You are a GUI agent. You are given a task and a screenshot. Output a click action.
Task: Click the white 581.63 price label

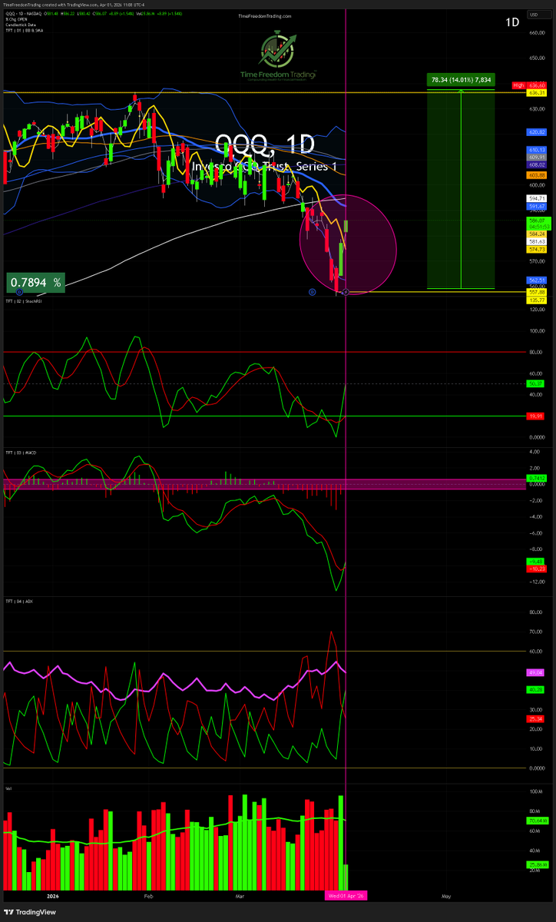point(536,241)
